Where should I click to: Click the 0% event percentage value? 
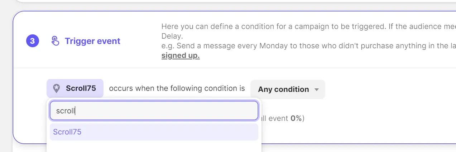pyautogui.click(x=296, y=118)
